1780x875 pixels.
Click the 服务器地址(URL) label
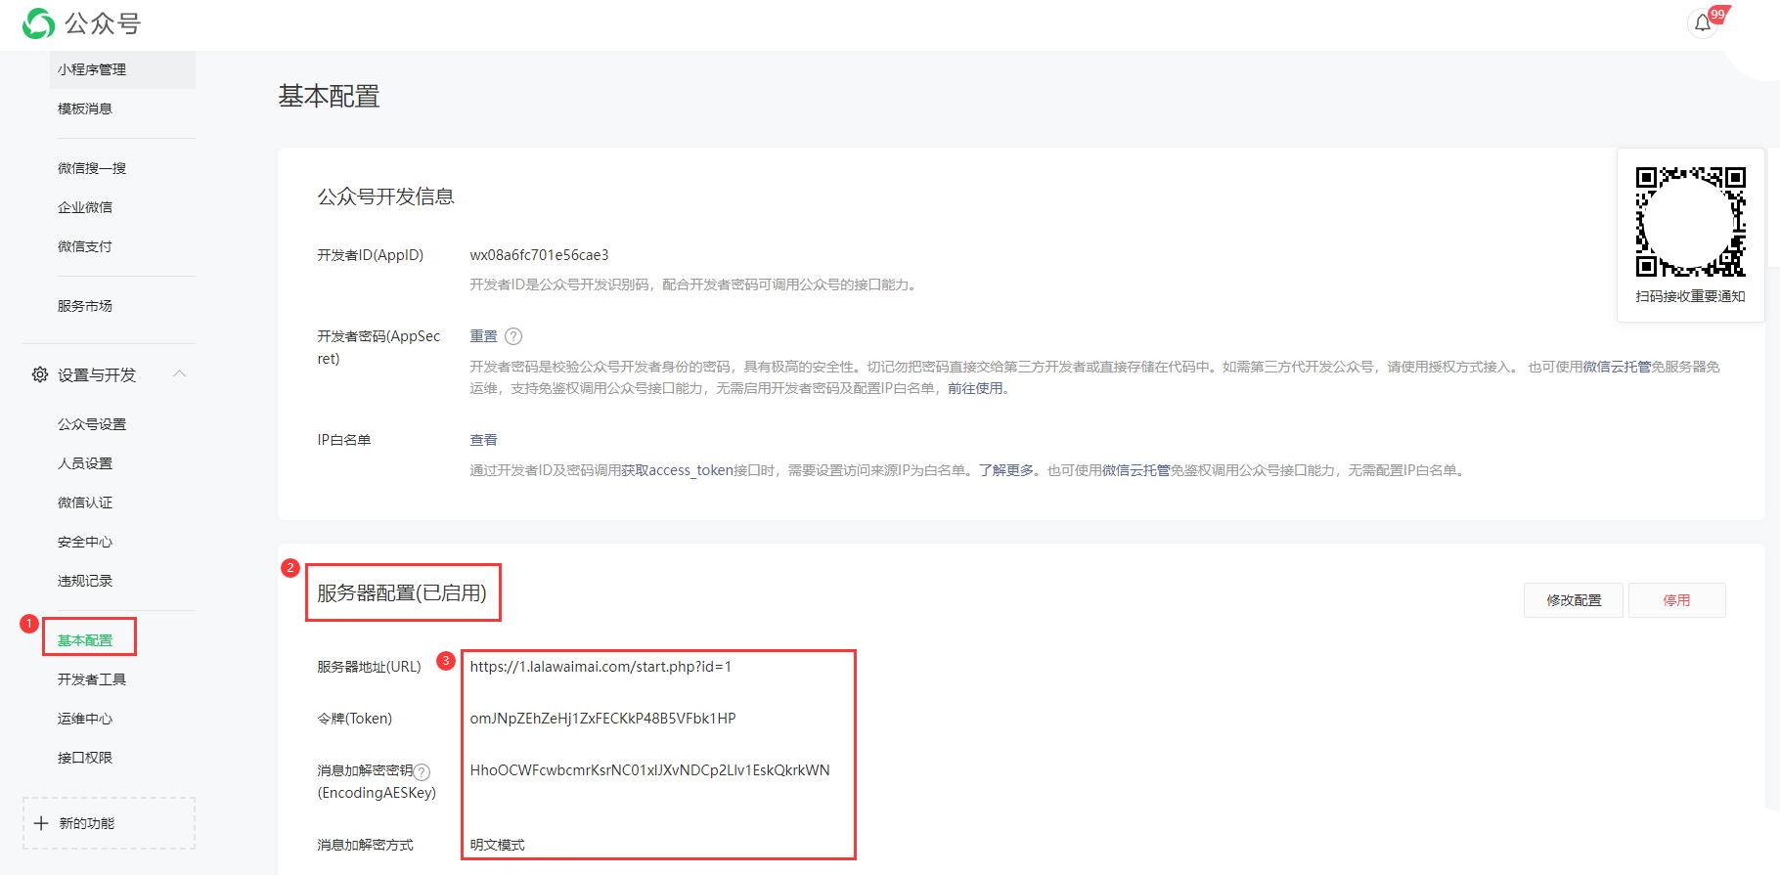pyautogui.click(x=369, y=667)
